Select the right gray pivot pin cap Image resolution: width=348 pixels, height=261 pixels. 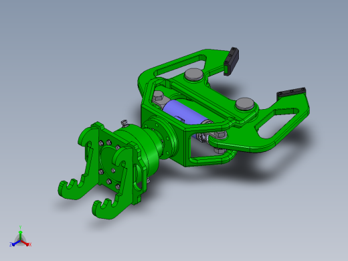tap(245, 103)
